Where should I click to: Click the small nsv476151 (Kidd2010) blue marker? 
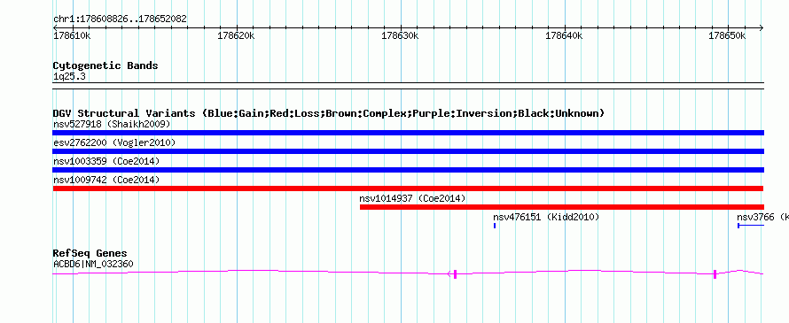click(495, 226)
